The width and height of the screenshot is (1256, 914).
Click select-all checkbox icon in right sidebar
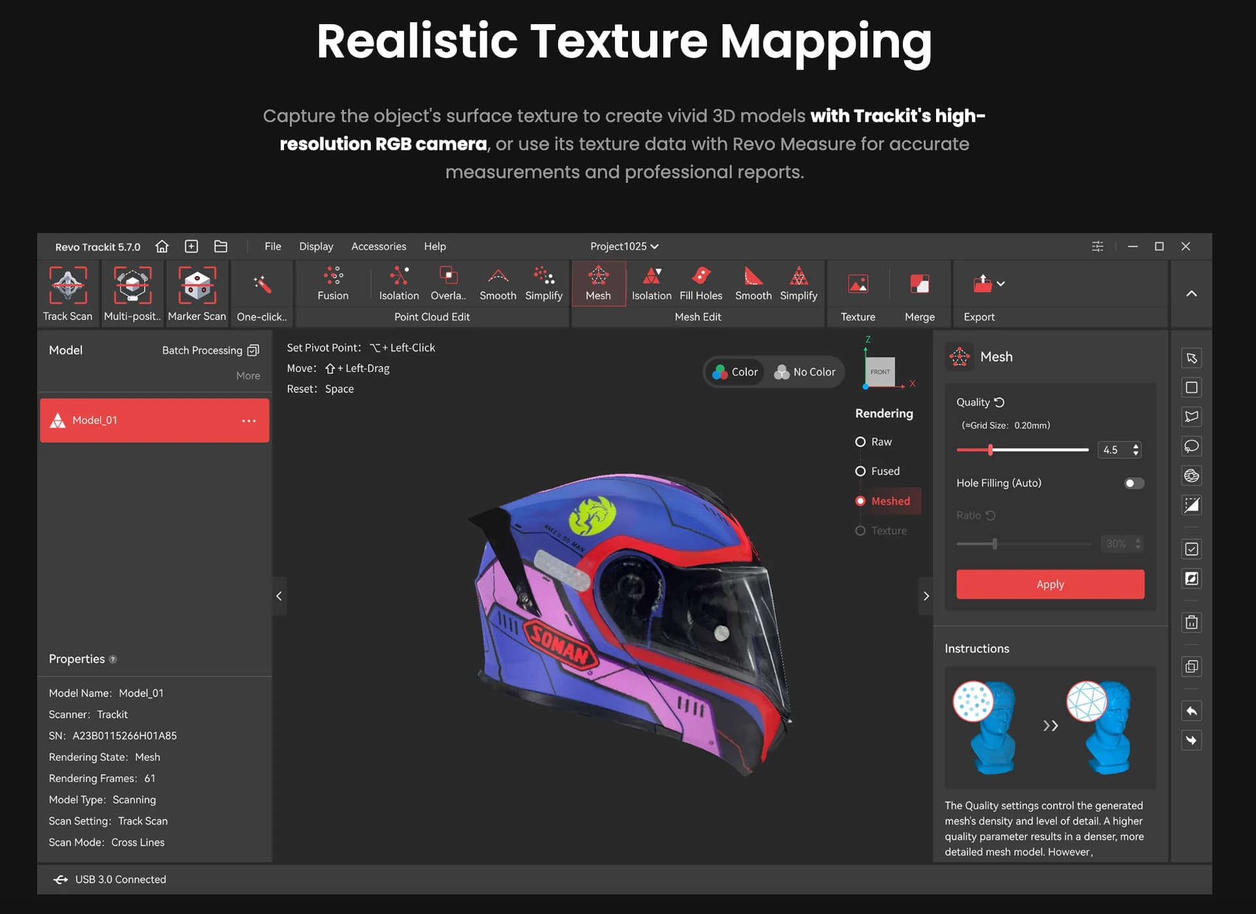(1191, 549)
